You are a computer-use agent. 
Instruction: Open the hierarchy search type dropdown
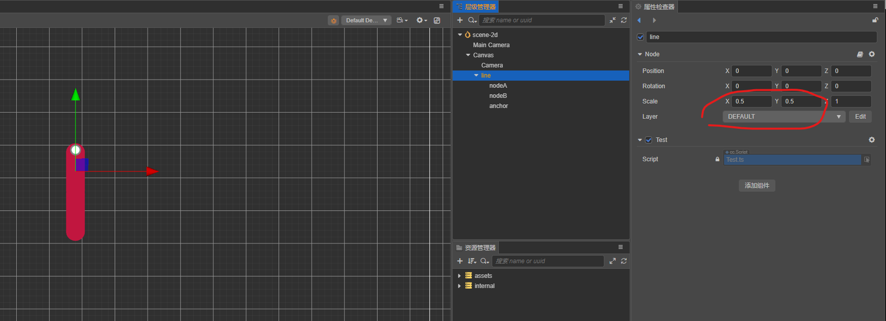click(x=472, y=20)
